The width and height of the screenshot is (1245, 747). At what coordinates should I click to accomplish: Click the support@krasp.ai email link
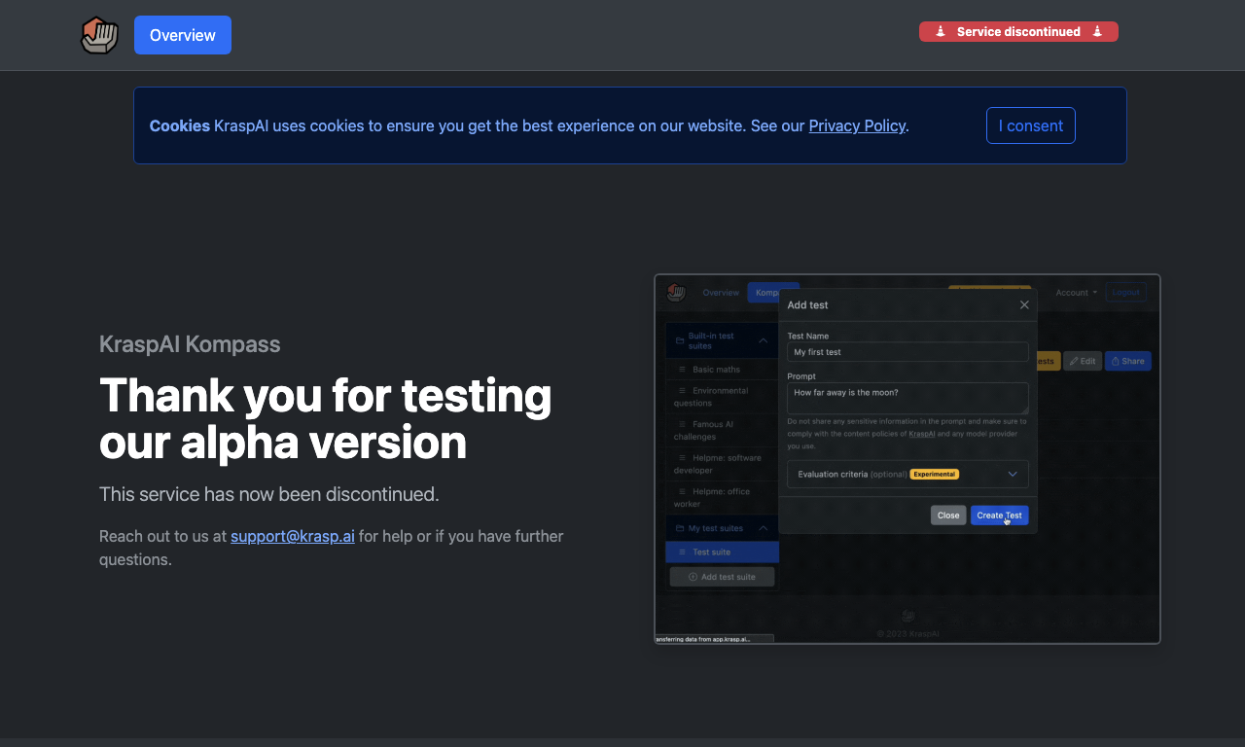[x=293, y=536]
